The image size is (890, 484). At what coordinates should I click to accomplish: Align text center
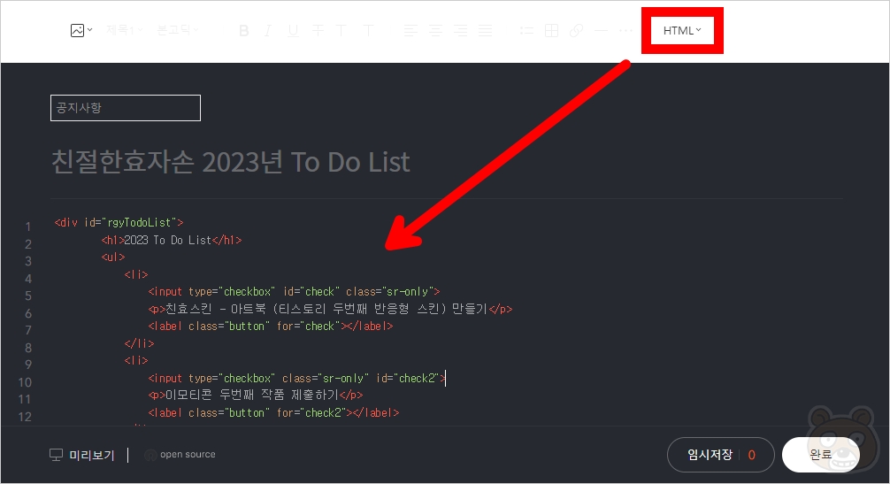pos(435,31)
